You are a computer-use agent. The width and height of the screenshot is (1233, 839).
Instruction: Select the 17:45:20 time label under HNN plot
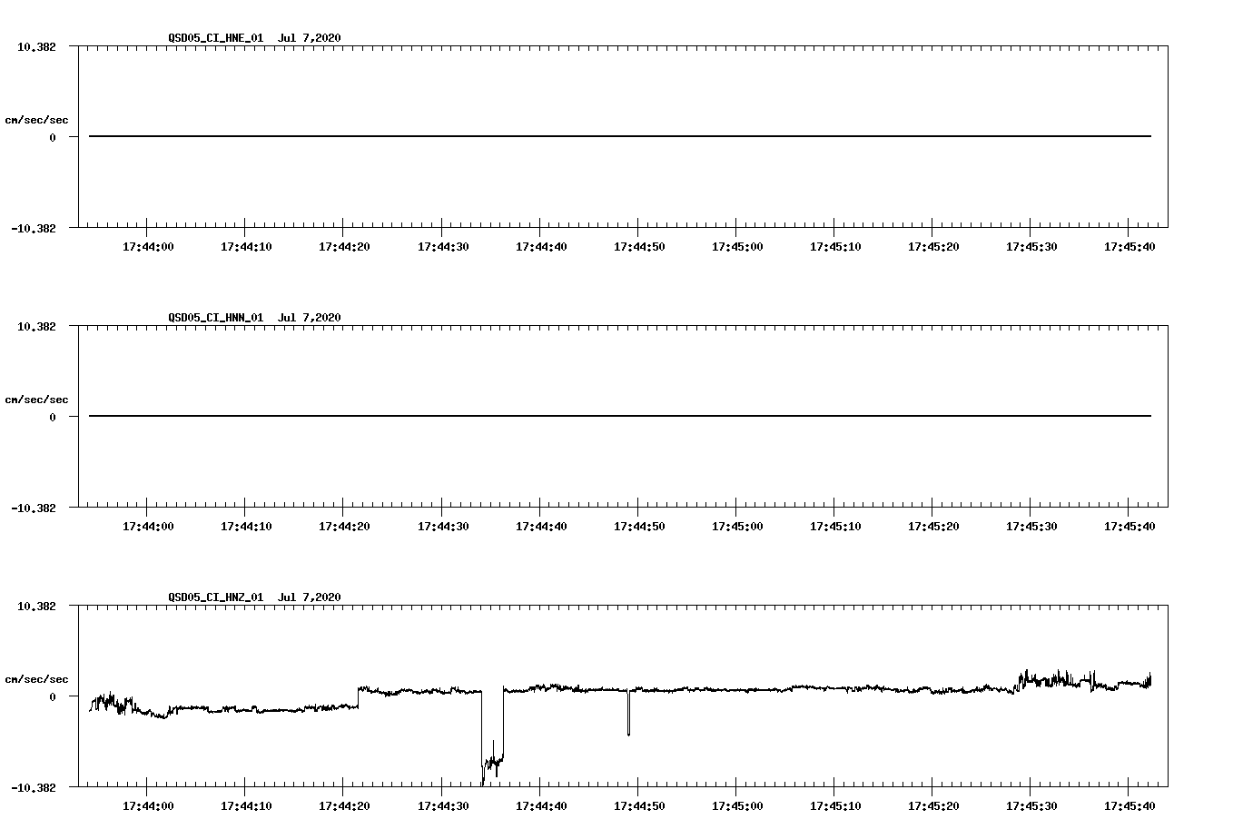coord(933,527)
